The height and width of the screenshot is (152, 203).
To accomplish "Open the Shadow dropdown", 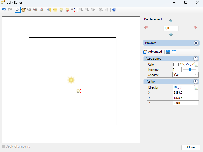I will click(x=196, y=75).
